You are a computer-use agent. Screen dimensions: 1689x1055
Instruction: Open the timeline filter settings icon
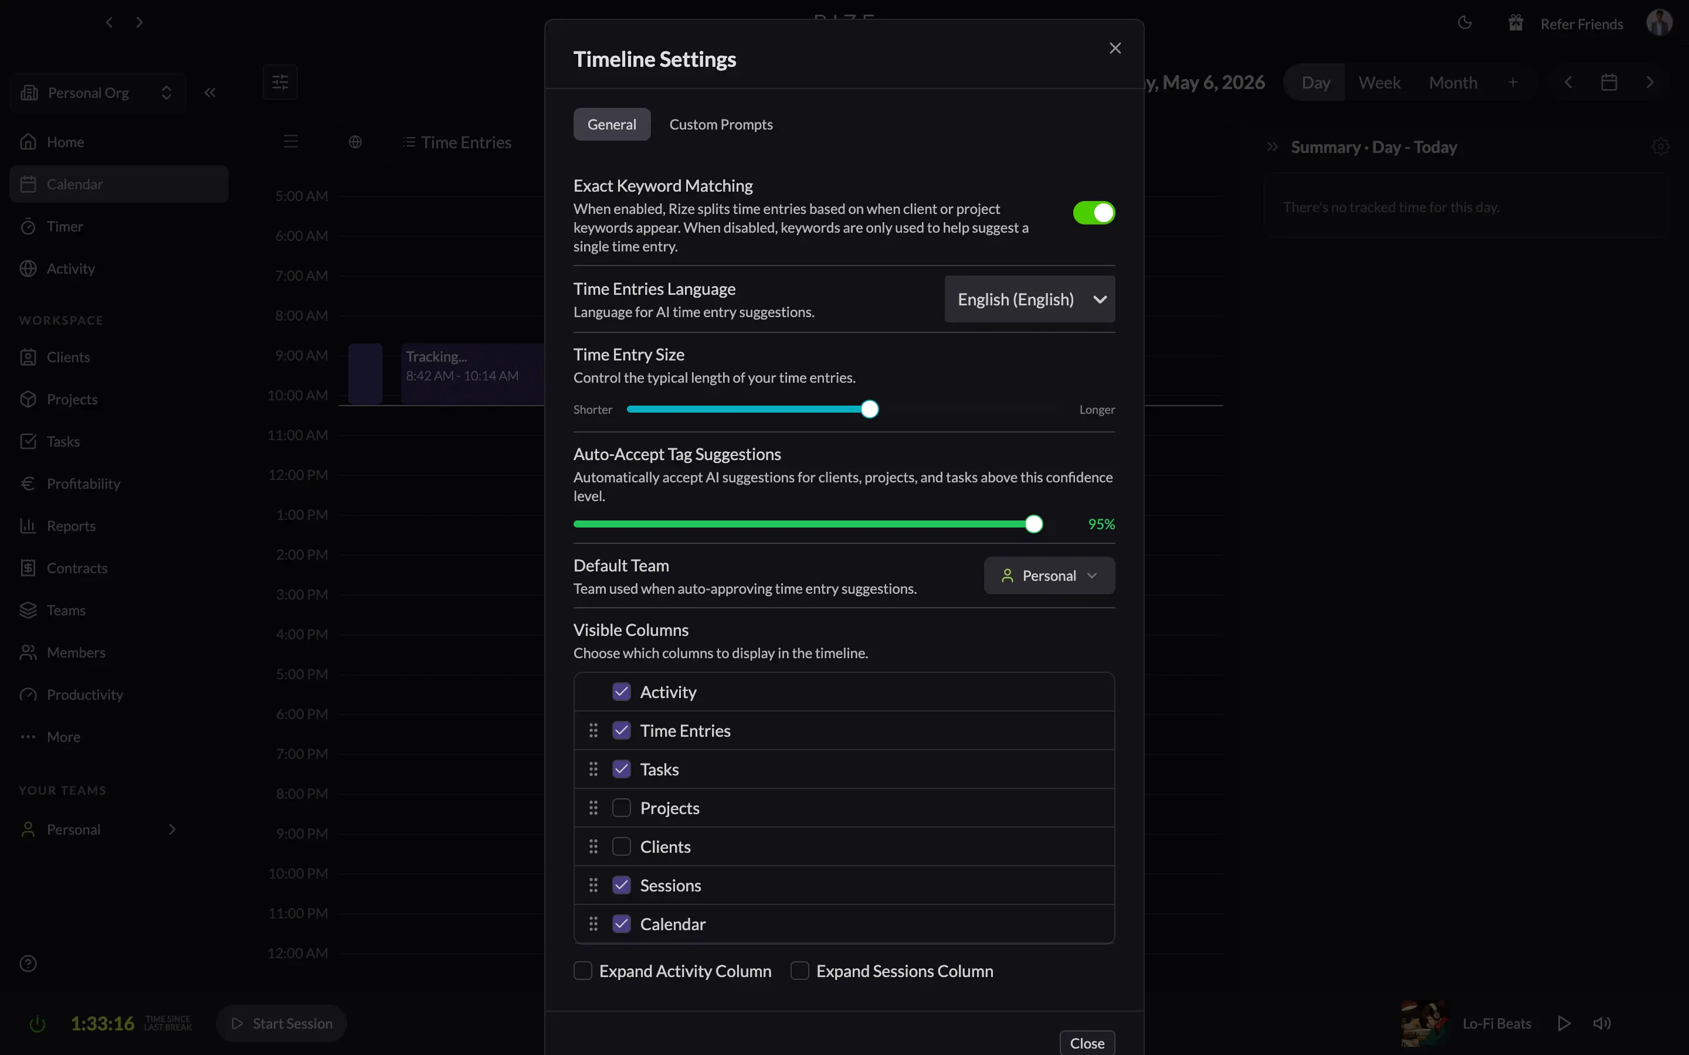(x=280, y=82)
